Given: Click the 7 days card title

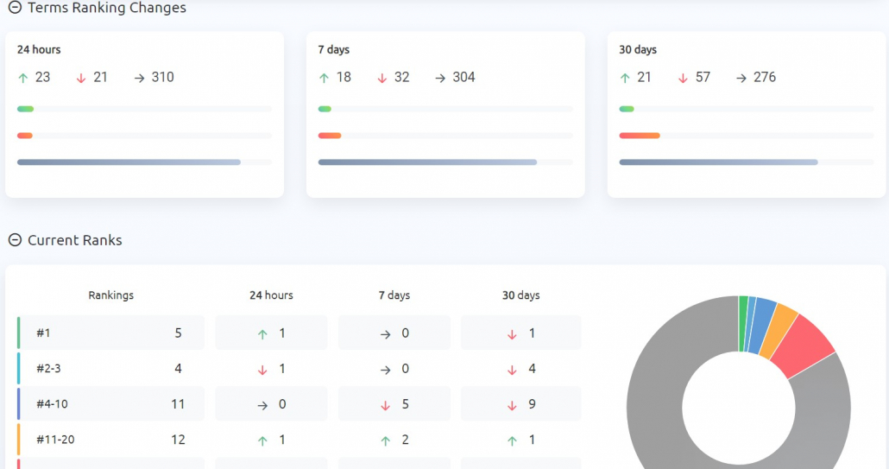Looking at the screenshot, I should coord(334,49).
